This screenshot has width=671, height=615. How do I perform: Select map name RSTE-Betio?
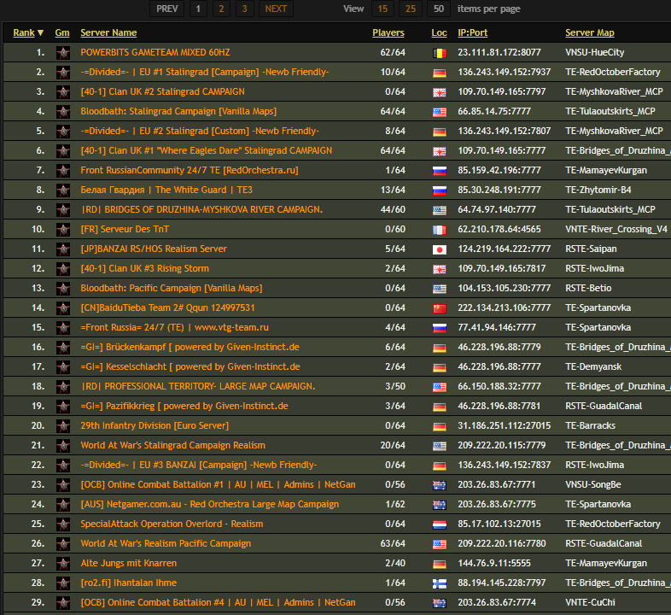click(x=588, y=288)
